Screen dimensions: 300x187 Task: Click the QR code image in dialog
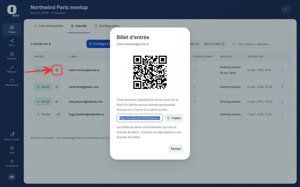pos(150,72)
